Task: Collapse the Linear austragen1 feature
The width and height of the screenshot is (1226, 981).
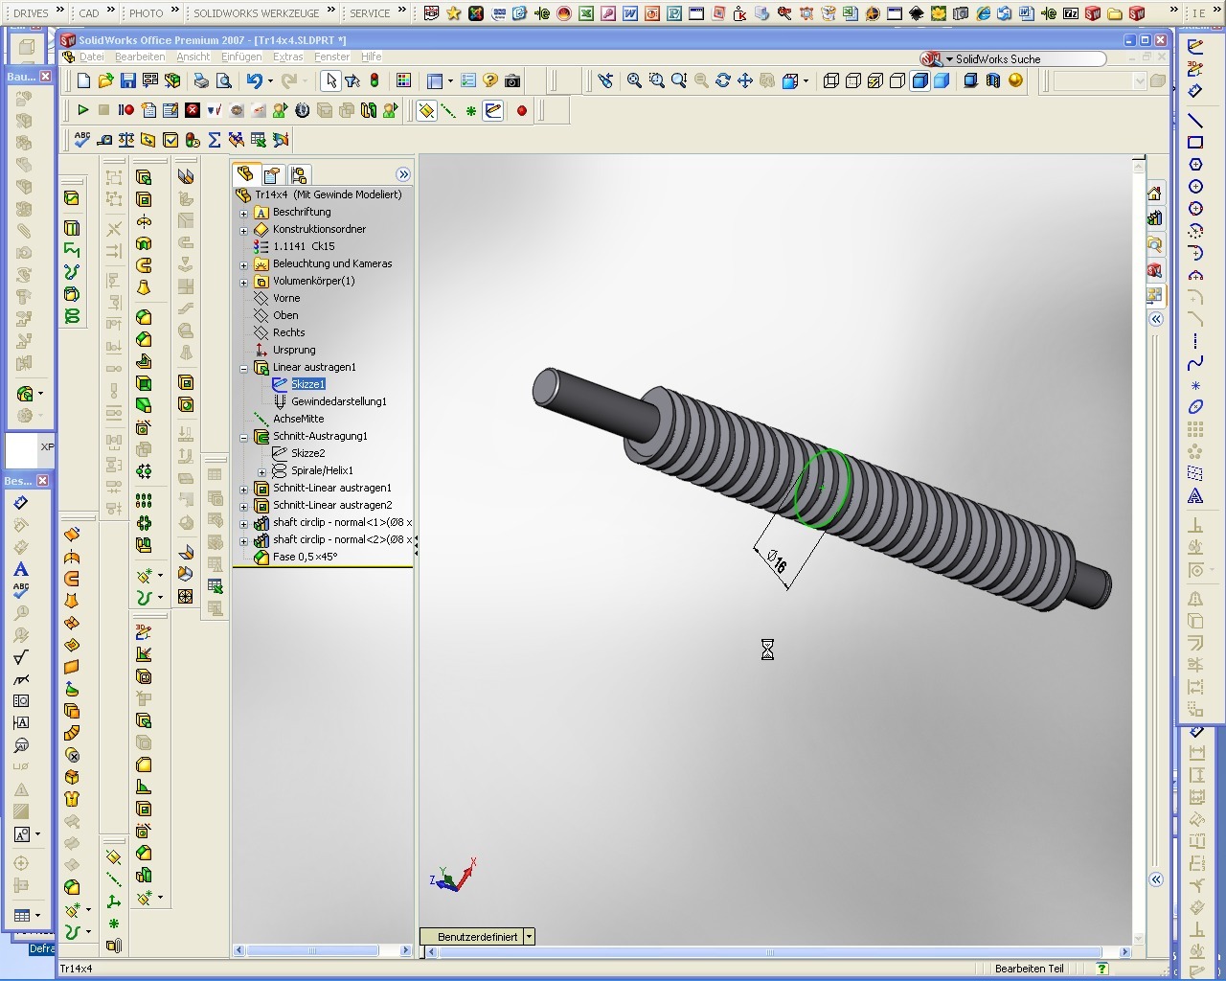Action: point(244,368)
